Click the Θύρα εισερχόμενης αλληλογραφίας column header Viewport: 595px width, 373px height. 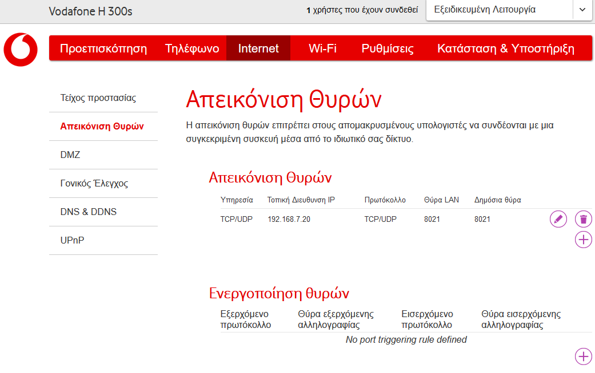tap(521, 319)
